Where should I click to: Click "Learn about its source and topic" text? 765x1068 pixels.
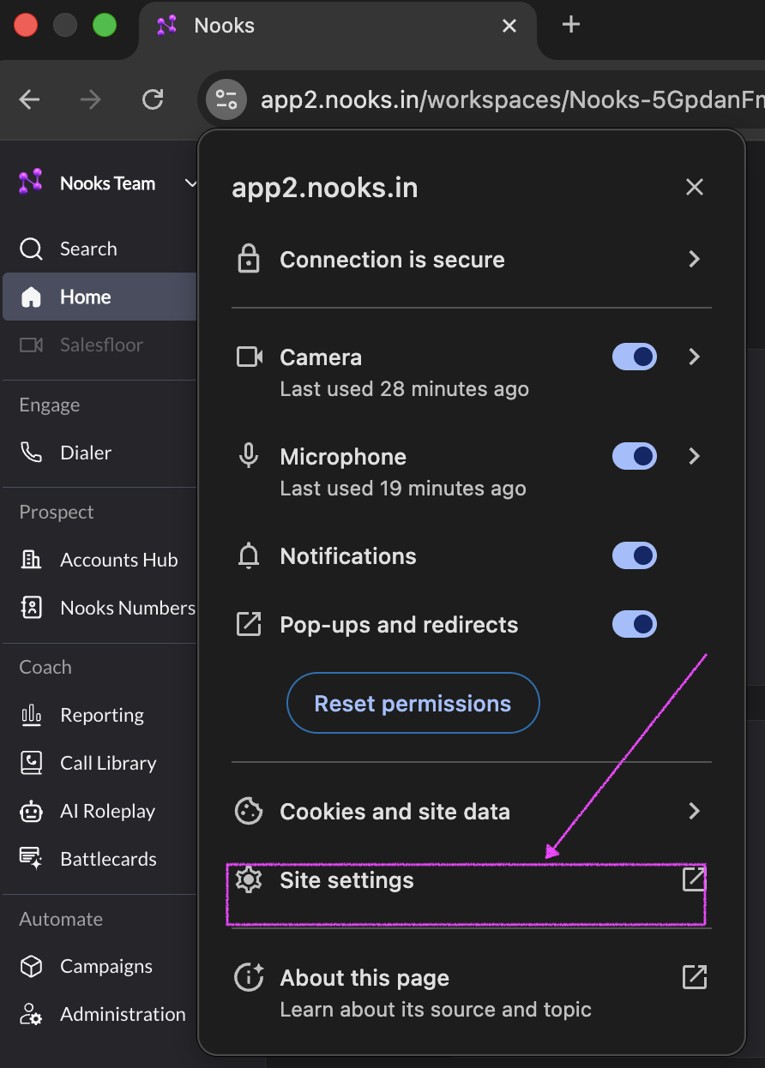(x=436, y=1010)
